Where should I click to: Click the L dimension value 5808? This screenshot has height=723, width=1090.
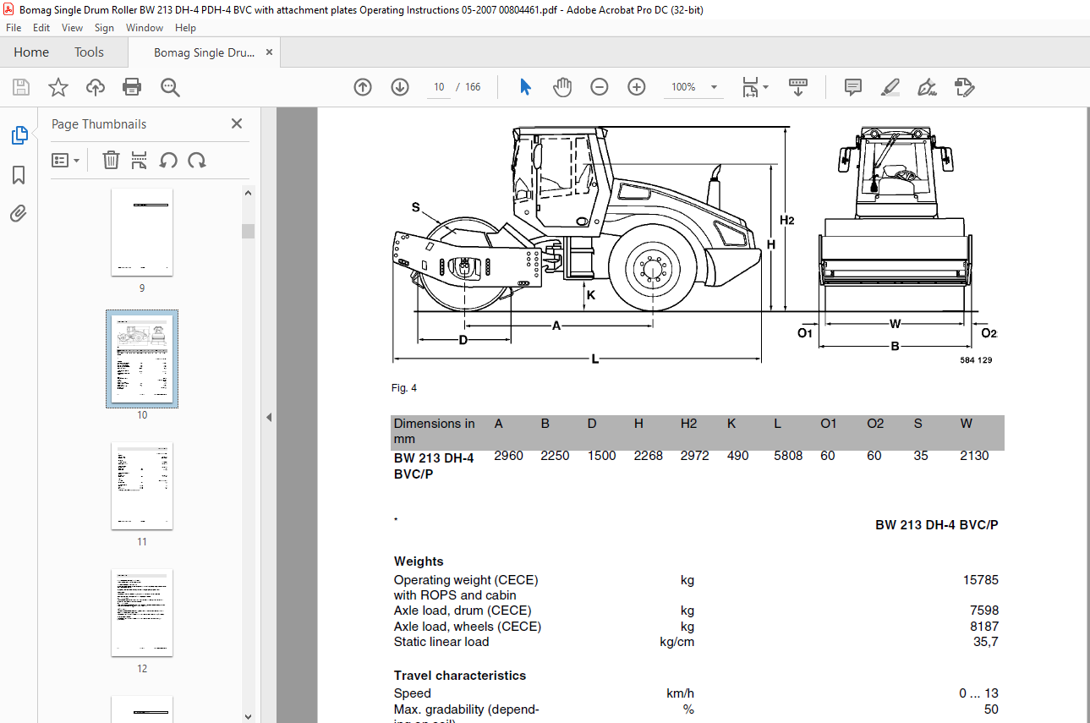(x=788, y=456)
